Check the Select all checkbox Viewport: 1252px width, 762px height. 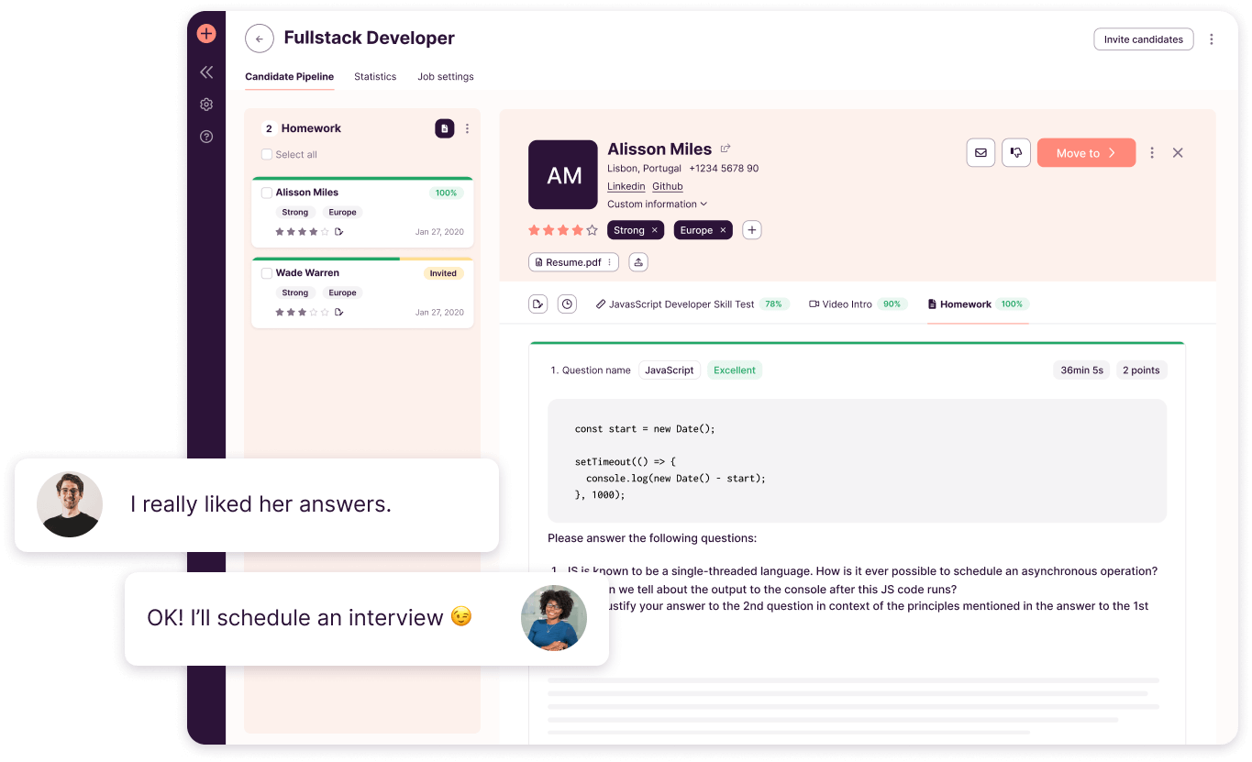(x=267, y=155)
